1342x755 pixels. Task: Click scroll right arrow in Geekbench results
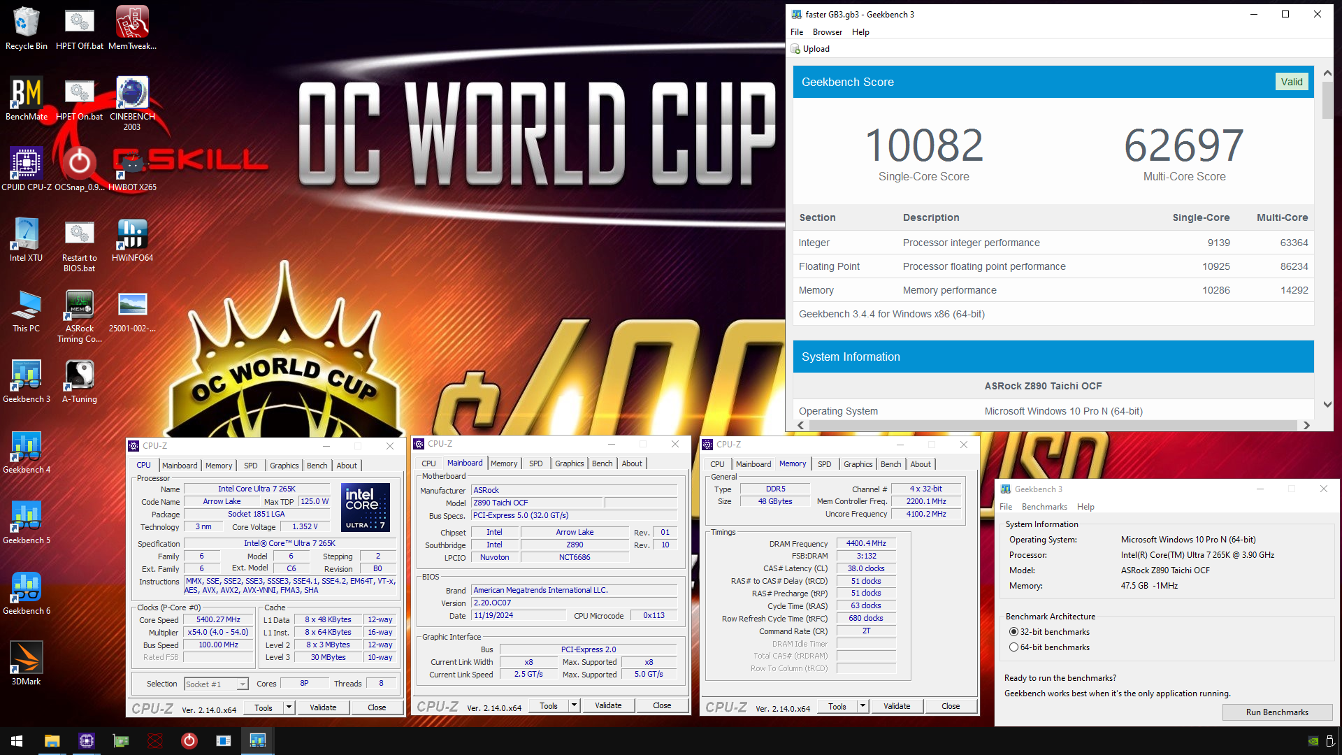1306,425
